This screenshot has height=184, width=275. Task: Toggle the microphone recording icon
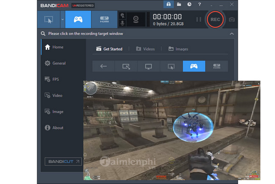point(122,23)
